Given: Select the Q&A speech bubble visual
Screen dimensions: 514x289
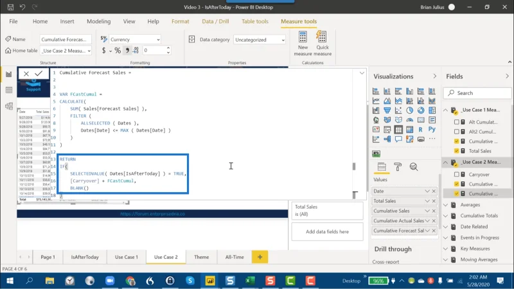Looking at the screenshot, I should (398, 139).
